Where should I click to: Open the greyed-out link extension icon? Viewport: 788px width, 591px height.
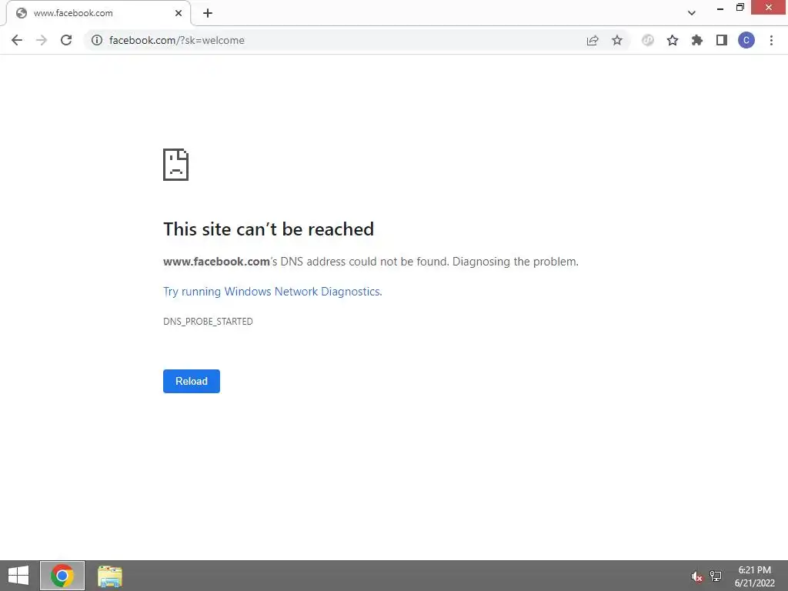(x=648, y=40)
